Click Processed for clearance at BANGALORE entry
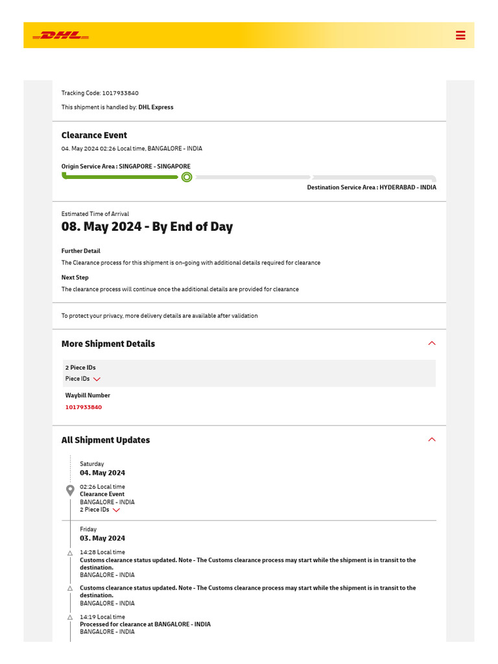498x664 pixels. [145, 624]
